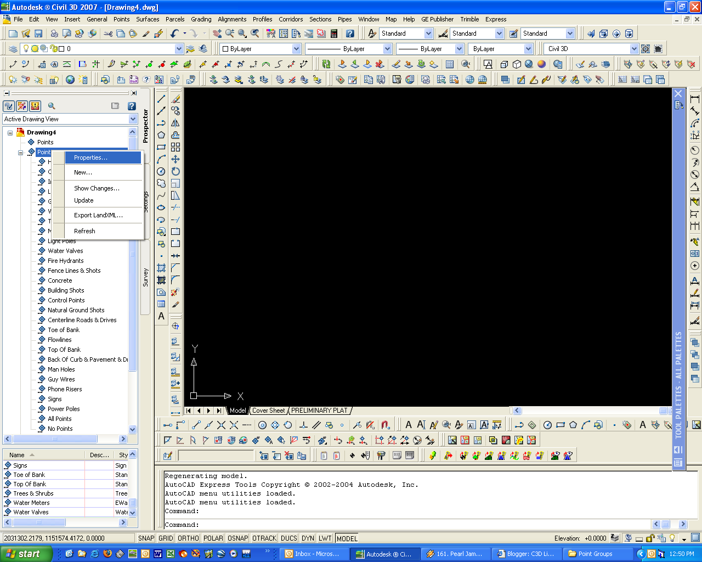Viewport: 702px width, 562px height.
Task: Open the Civil 3D workspace dropdown
Action: point(634,49)
